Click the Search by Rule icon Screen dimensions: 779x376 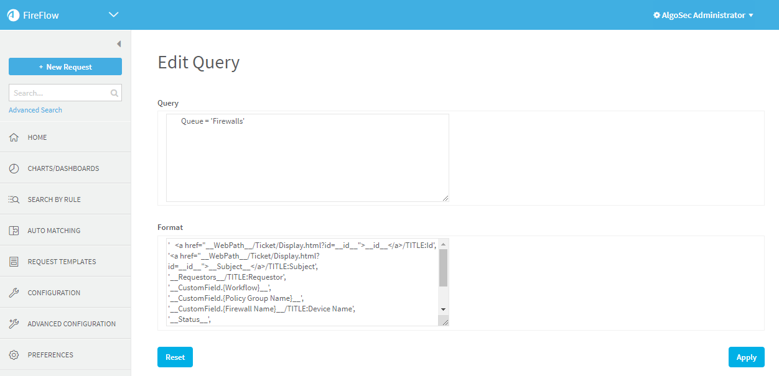14,199
